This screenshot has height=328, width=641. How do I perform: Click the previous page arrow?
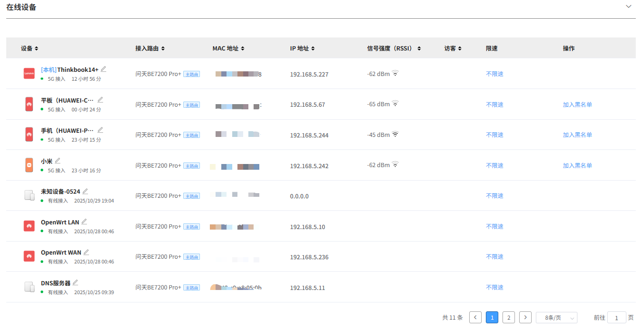(475, 317)
